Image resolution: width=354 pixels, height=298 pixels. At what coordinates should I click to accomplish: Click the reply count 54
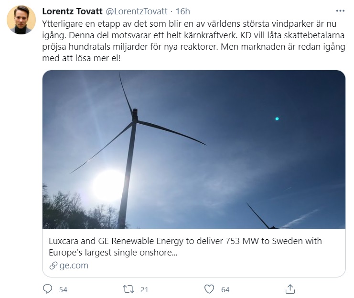tap(63, 289)
